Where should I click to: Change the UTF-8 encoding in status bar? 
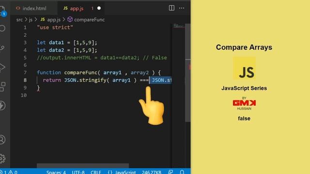78,172
